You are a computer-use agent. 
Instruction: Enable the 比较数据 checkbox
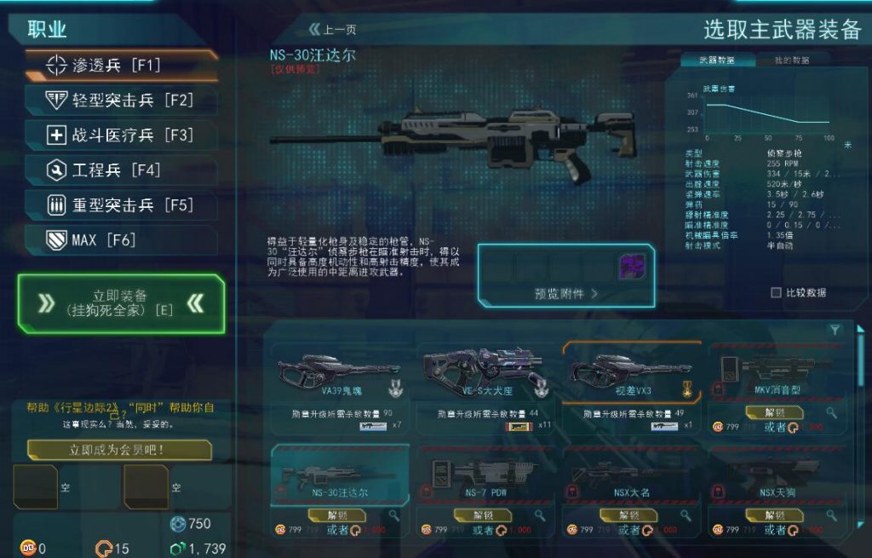[x=776, y=292]
